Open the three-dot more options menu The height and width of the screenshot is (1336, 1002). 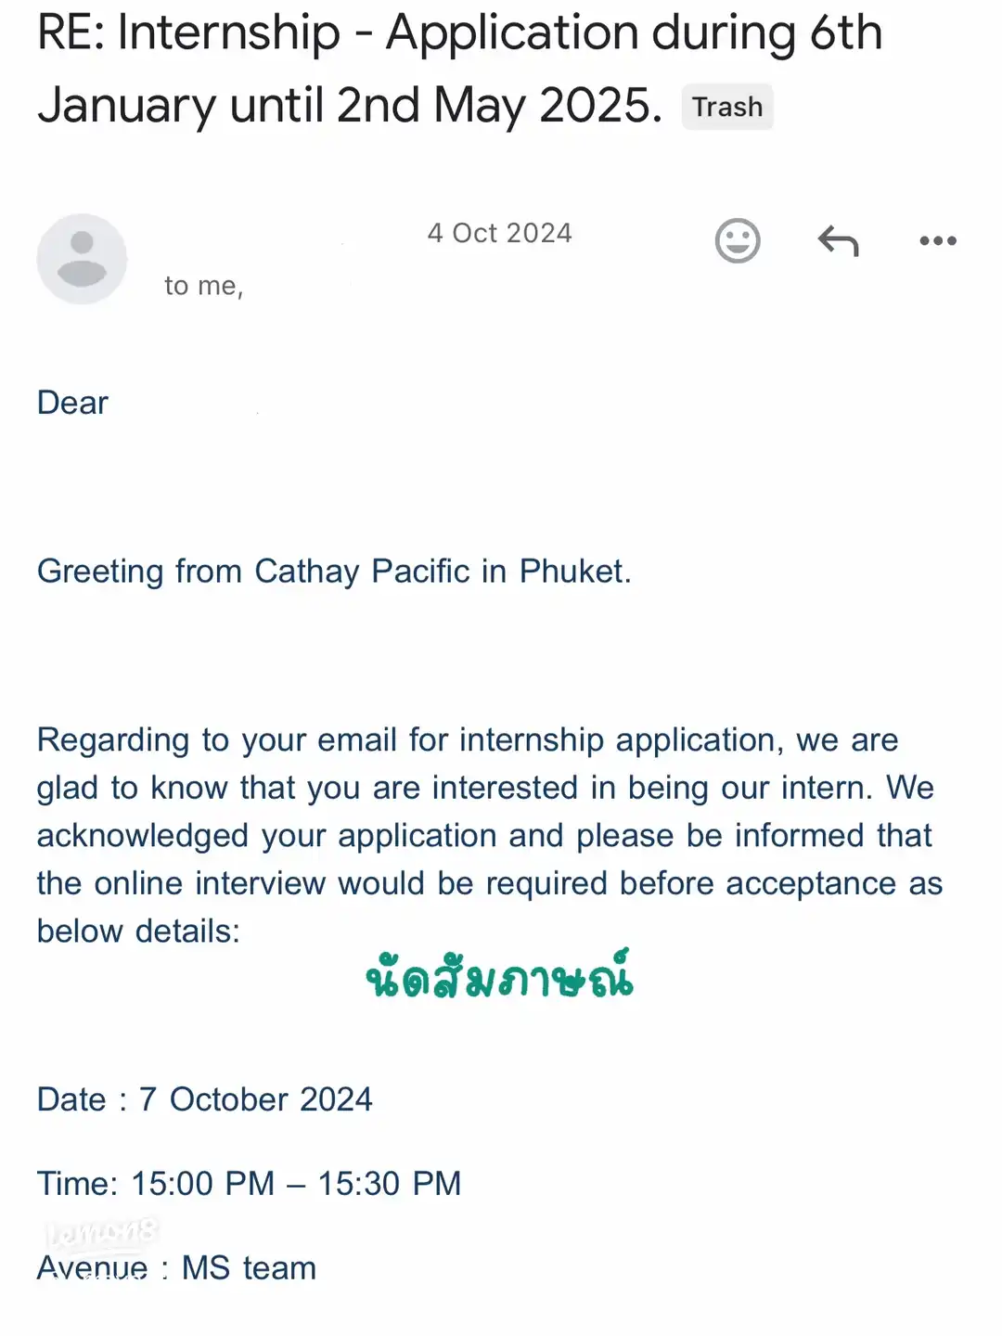tap(937, 241)
